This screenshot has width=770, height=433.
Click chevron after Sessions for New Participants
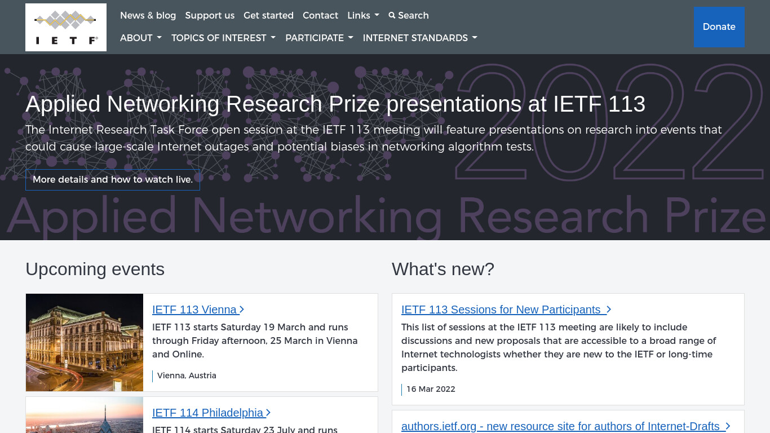609,310
